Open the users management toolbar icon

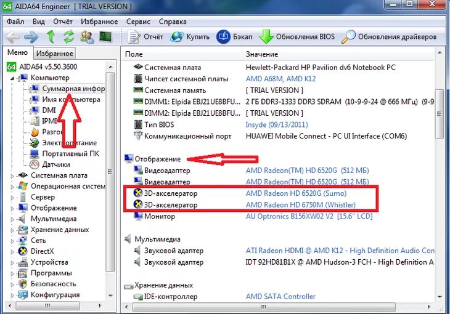coord(87,37)
